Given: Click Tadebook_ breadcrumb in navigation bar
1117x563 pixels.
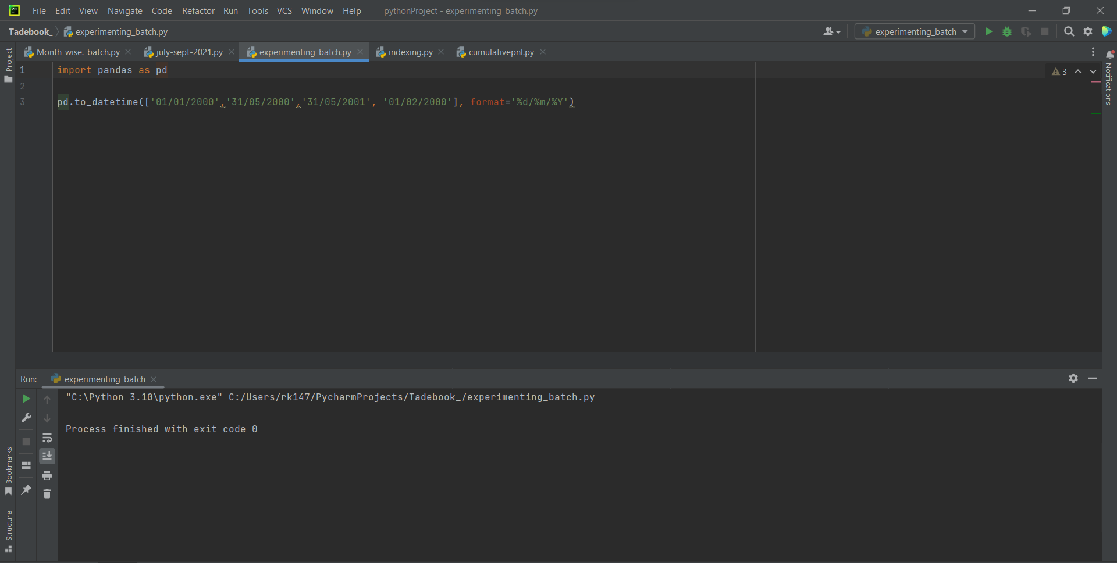Looking at the screenshot, I should pos(30,31).
